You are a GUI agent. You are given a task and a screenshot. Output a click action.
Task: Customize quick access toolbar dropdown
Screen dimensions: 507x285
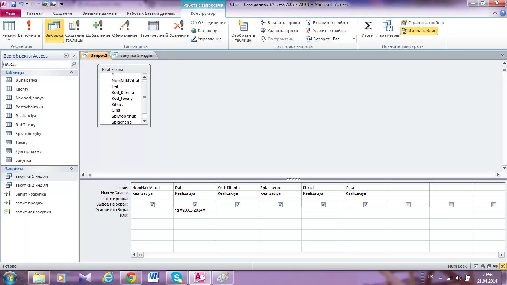pos(62,4)
